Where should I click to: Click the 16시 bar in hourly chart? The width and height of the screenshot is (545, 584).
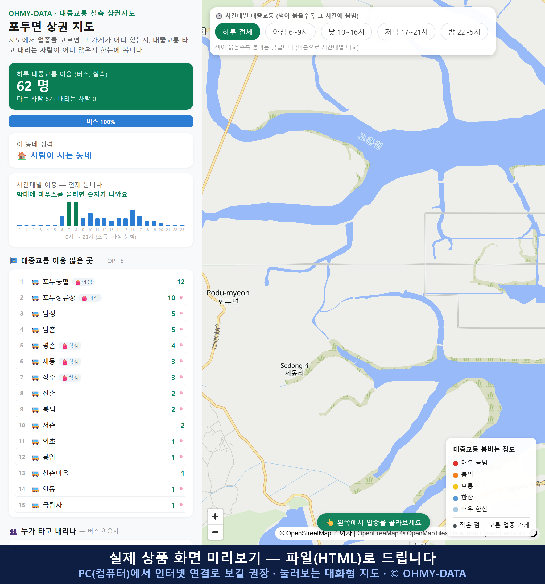pyautogui.click(x=133, y=218)
